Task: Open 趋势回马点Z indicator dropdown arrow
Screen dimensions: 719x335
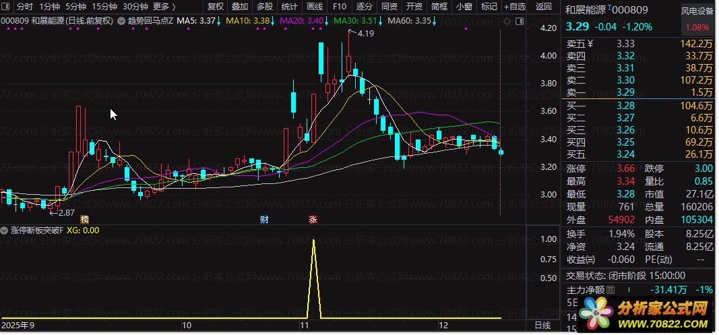Action: click(x=121, y=21)
